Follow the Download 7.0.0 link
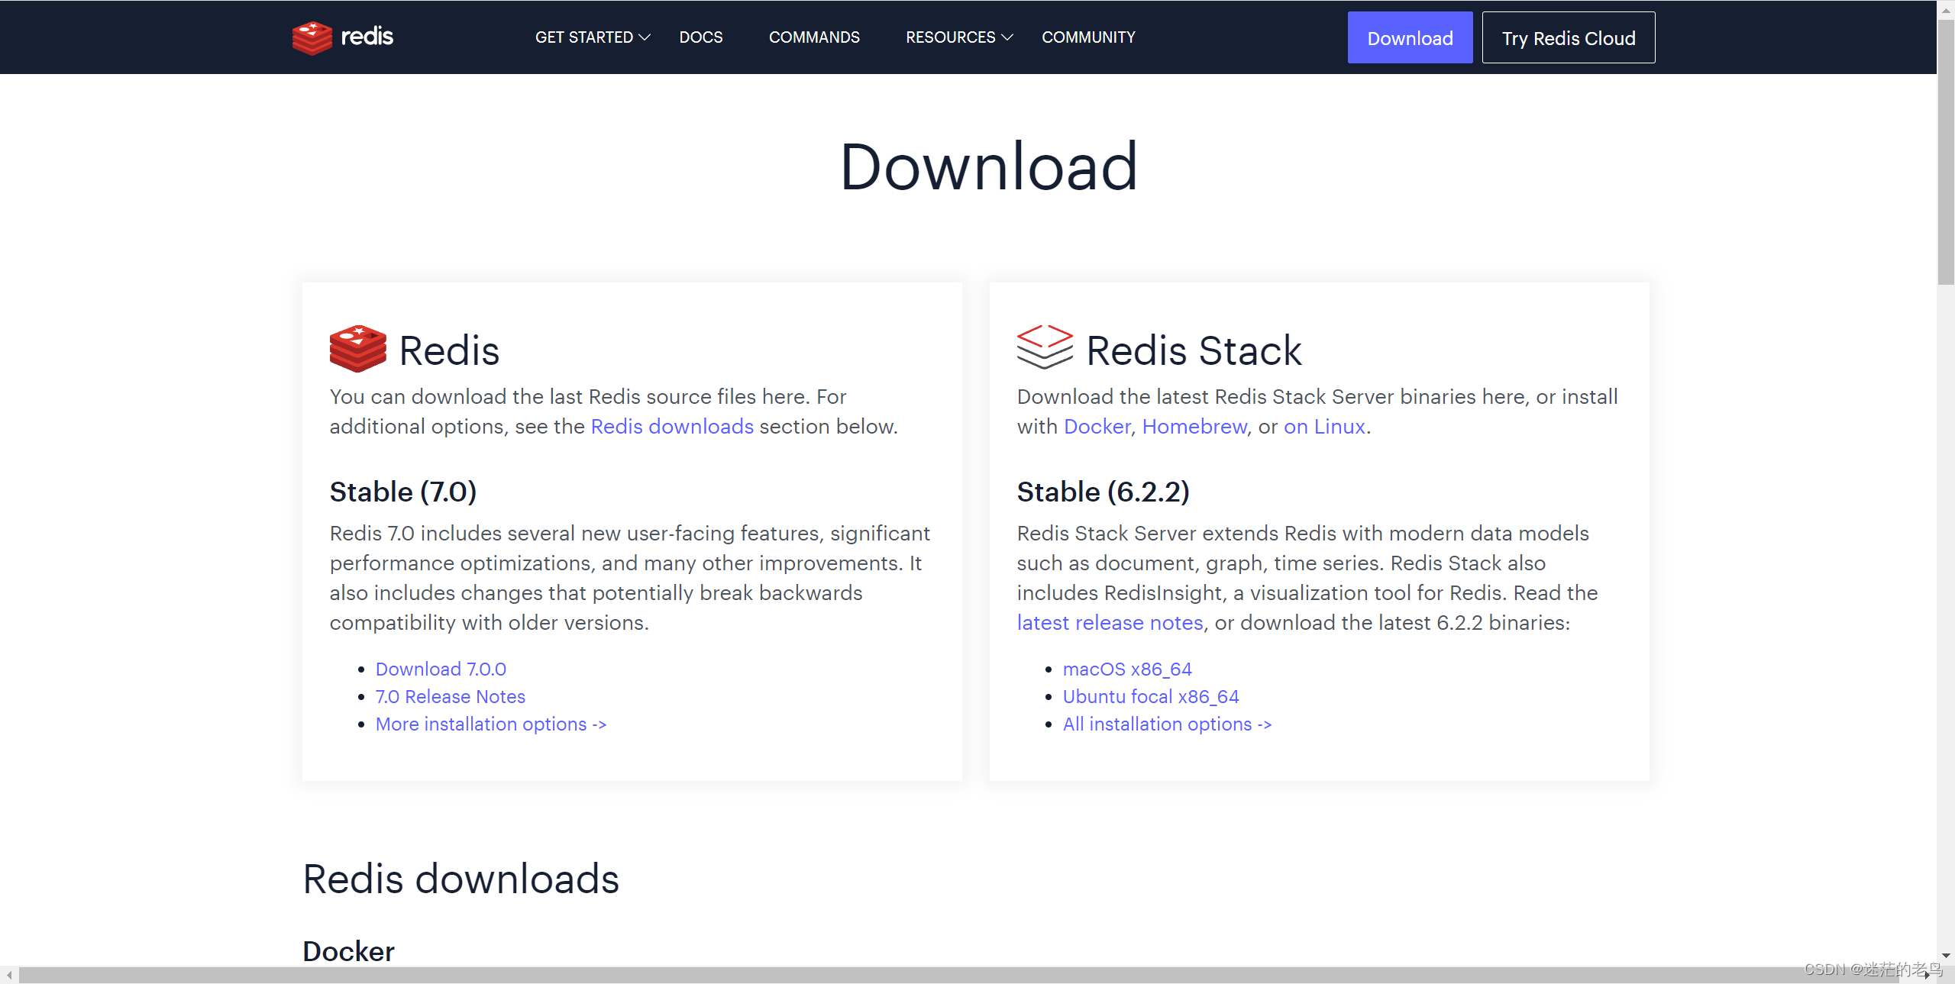 441,669
